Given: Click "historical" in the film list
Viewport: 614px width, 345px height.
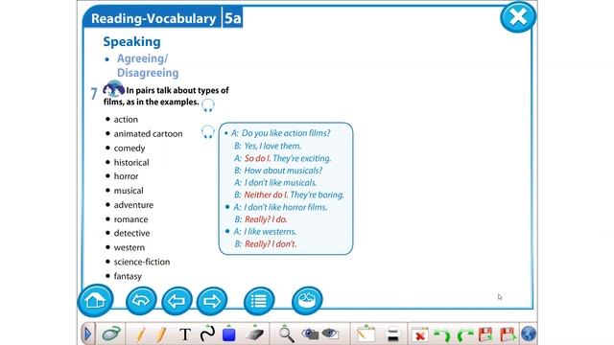Looking at the screenshot, I should [131, 162].
